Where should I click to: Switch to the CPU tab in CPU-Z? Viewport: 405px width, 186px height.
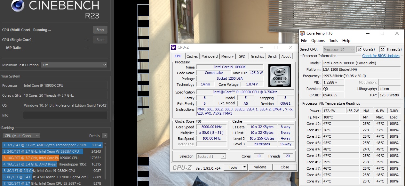(178, 56)
